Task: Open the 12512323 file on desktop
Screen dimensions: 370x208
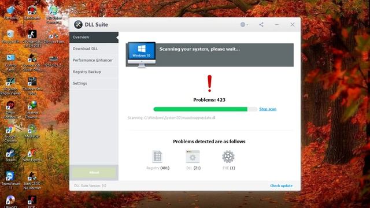Action: pos(54,61)
